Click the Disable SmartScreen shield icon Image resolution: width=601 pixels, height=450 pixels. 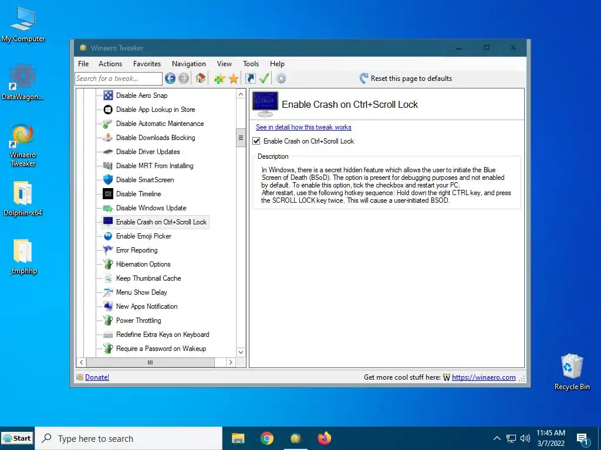click(x=109, y=180)
